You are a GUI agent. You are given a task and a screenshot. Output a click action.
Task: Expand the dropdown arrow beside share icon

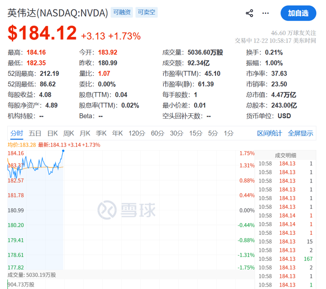point(265,13)
